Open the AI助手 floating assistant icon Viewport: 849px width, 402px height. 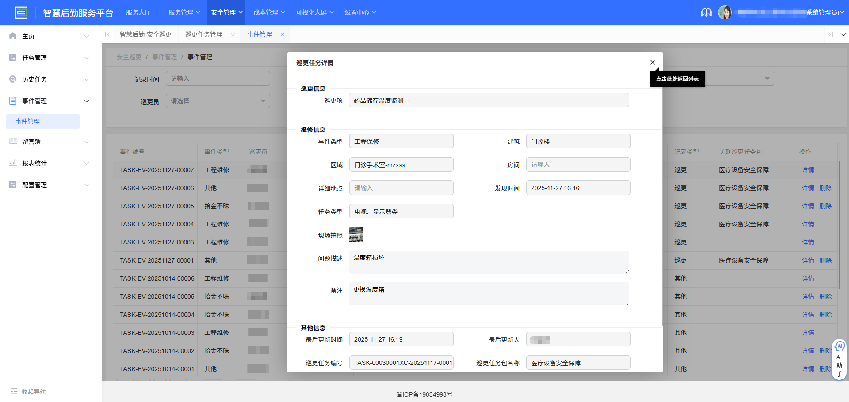pos(839,346)
